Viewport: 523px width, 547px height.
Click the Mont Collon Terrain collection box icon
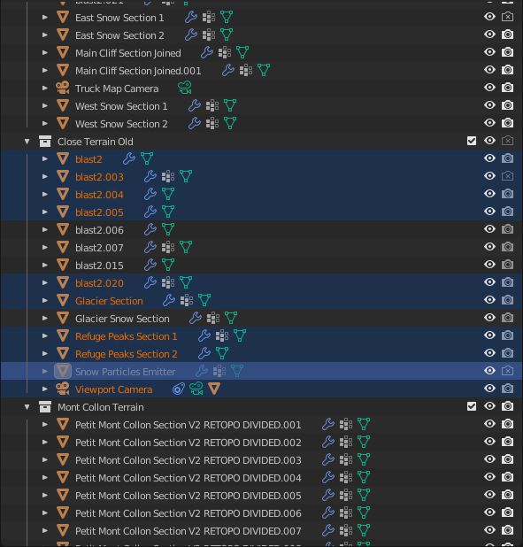45,407
